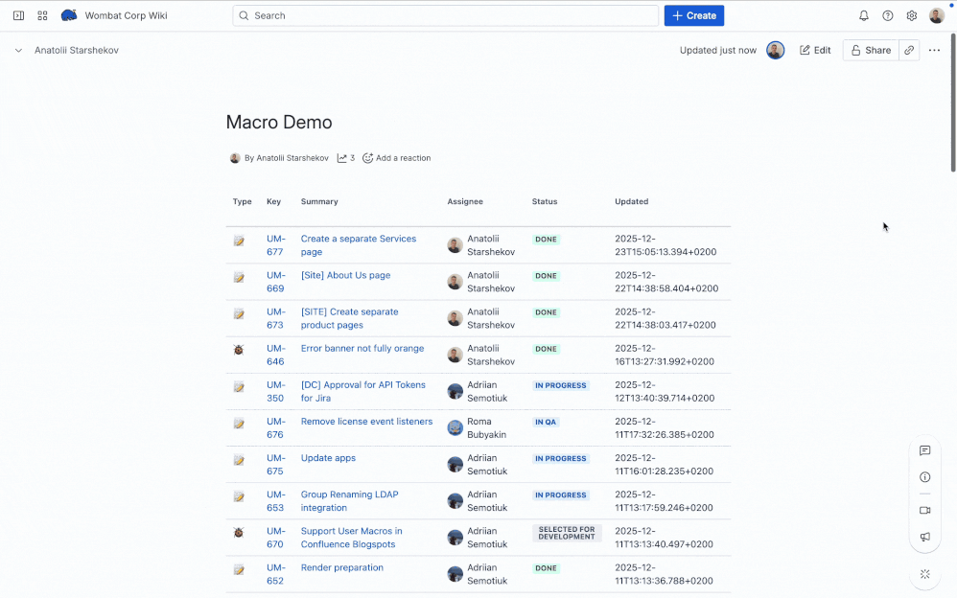Screen dimensions: 957x598
Task: Click the assignee avatar in the UM-350 row
Action: coord(455,391)
